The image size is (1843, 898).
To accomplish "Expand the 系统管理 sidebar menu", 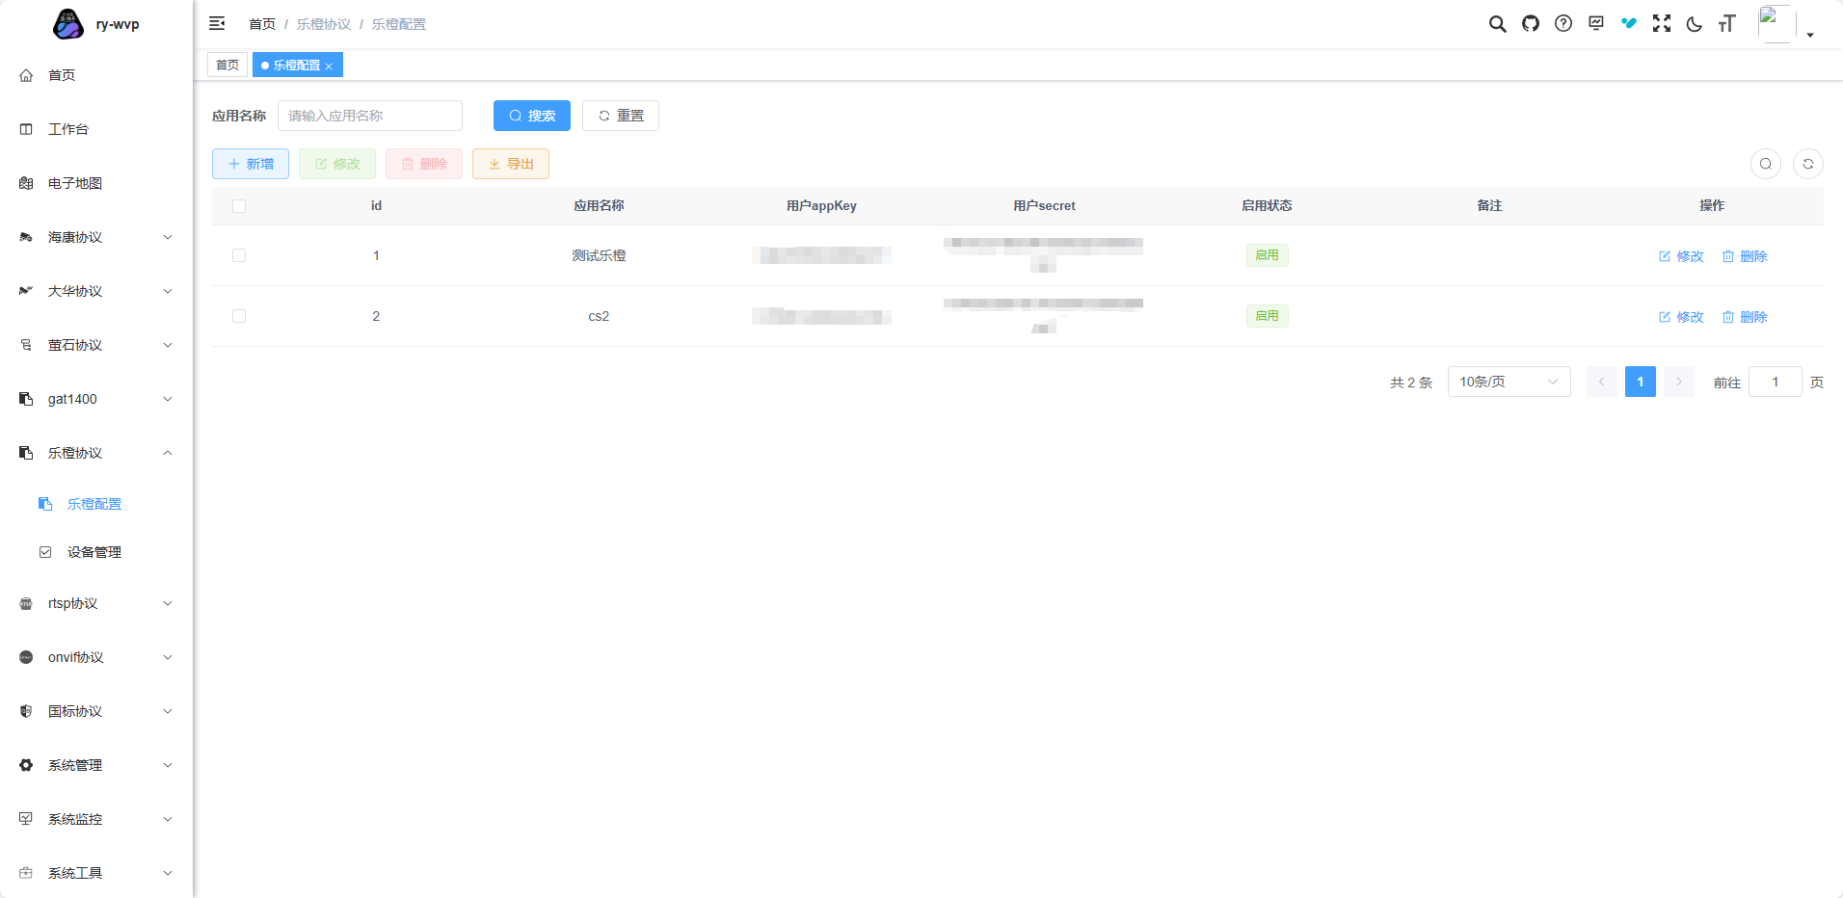I will click(96, 765).
